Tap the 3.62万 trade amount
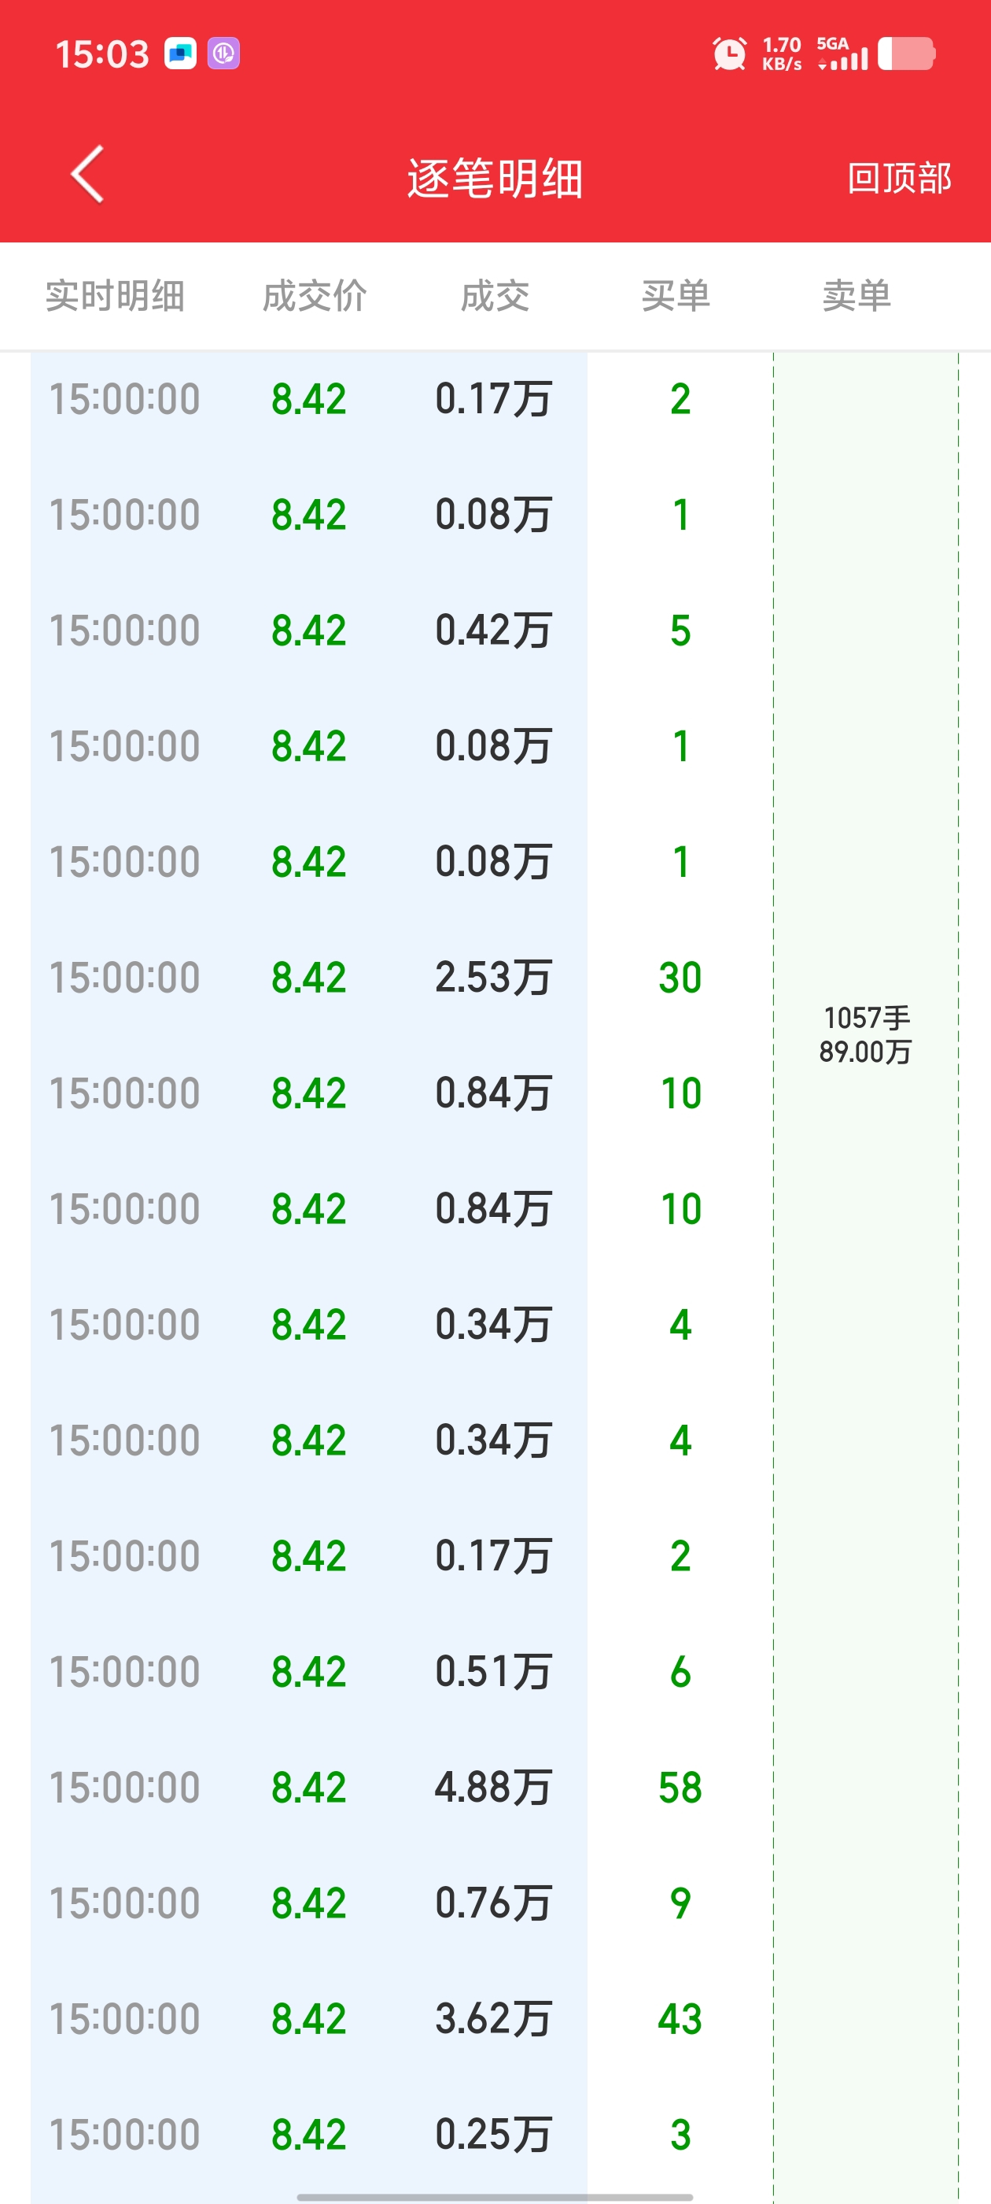991x2204 pixels. coord(492,2019)
